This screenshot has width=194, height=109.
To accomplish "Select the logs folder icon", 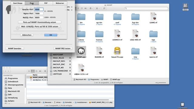I will pyautogui.click(x=153, y=34).
